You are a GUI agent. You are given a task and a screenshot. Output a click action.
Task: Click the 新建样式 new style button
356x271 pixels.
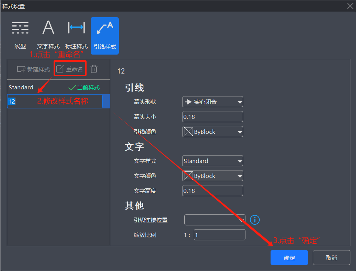click(x=33, y=69)
